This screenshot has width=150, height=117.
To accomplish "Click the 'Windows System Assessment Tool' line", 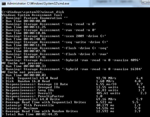I will [x=32, y=15].
